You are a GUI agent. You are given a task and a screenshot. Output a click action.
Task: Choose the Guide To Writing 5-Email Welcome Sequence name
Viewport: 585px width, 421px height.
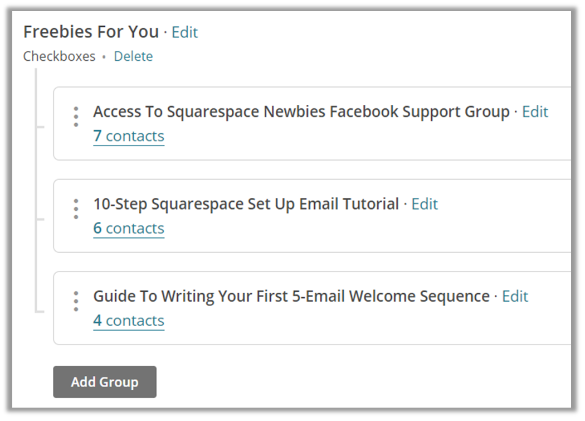tap(291, 296)
